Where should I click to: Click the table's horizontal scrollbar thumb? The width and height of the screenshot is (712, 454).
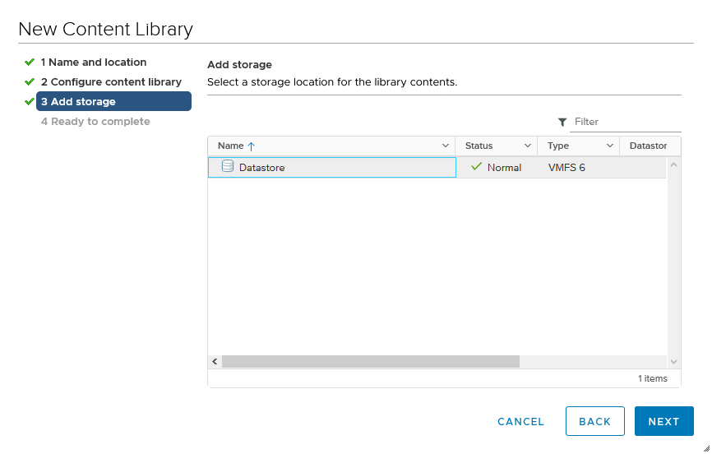[x=371, y=362]
